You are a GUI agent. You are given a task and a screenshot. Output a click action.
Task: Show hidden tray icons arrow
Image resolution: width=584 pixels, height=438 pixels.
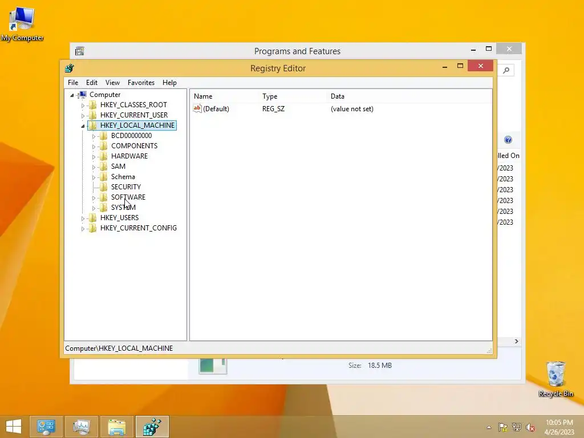[489, 427]
